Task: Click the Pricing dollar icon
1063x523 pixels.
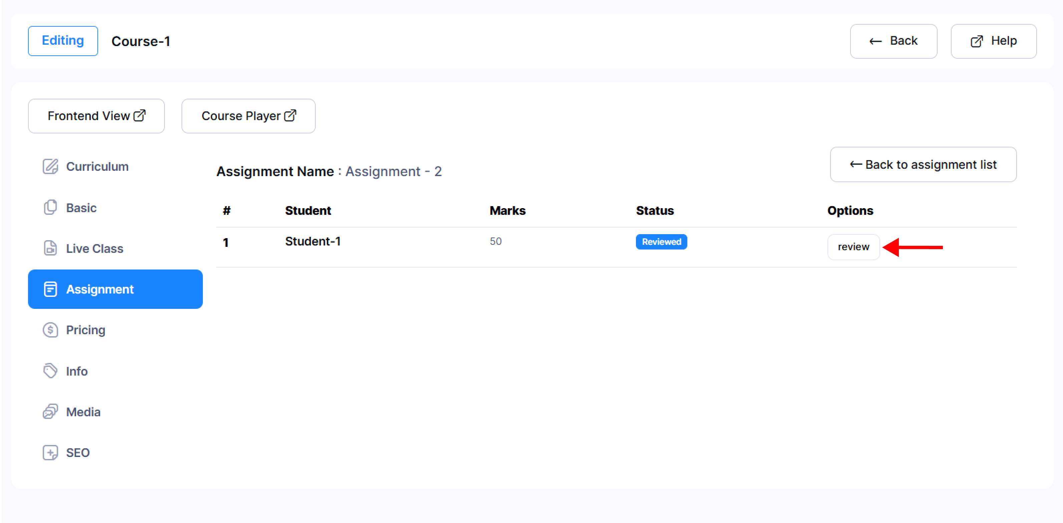Action: click(x=50, y=330)
